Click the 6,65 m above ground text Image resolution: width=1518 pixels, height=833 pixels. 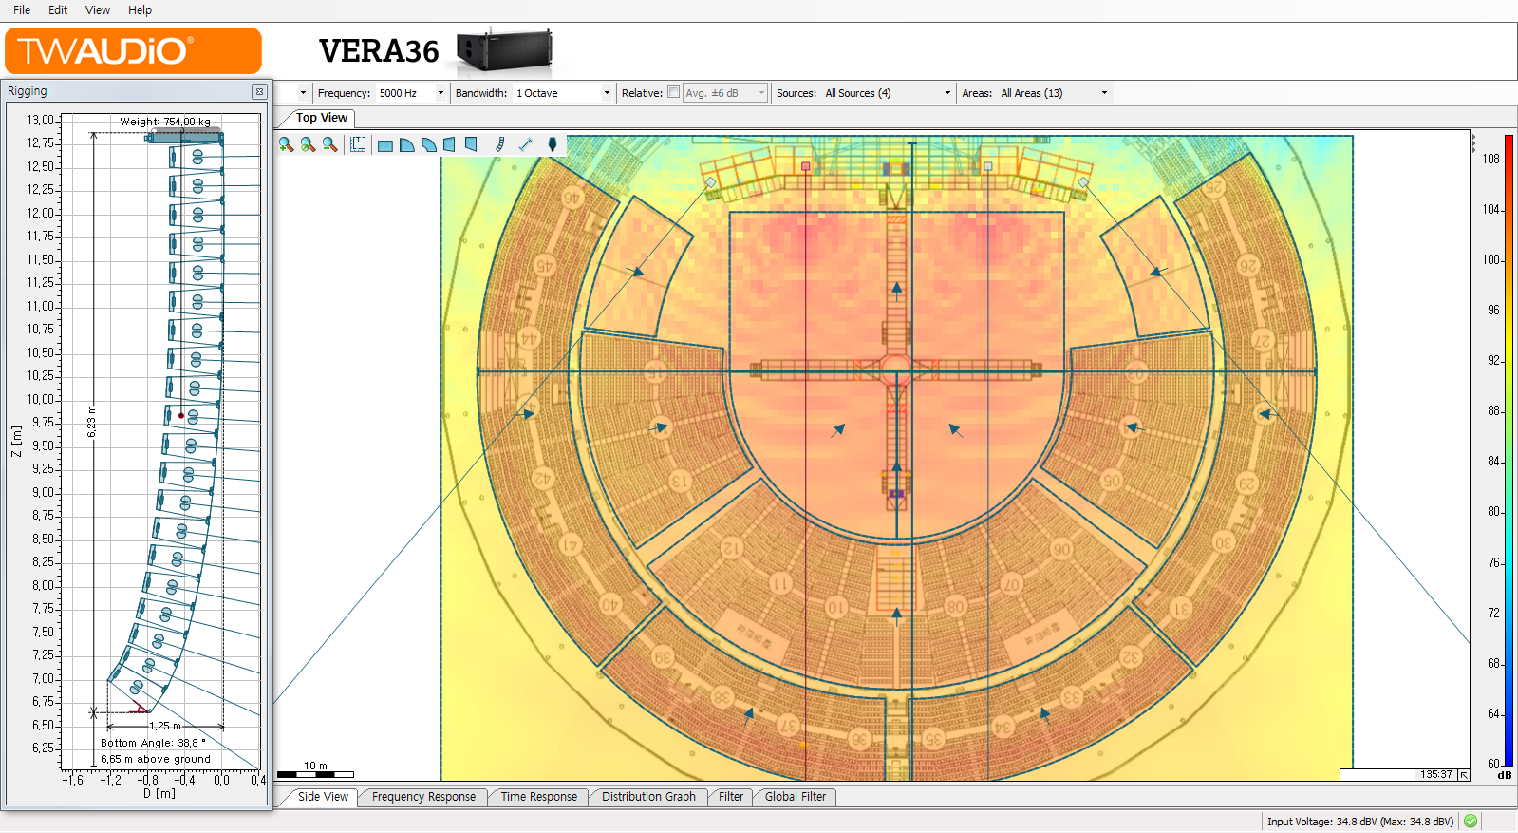(156, 759)
